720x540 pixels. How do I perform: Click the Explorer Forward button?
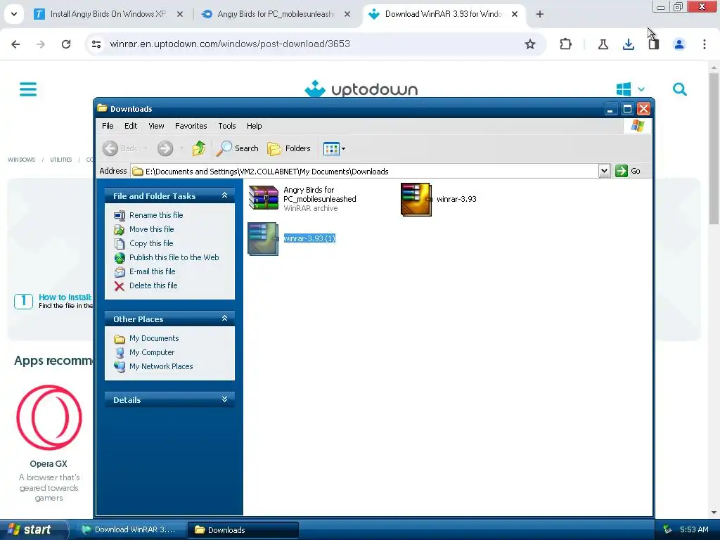pos(165,148)
